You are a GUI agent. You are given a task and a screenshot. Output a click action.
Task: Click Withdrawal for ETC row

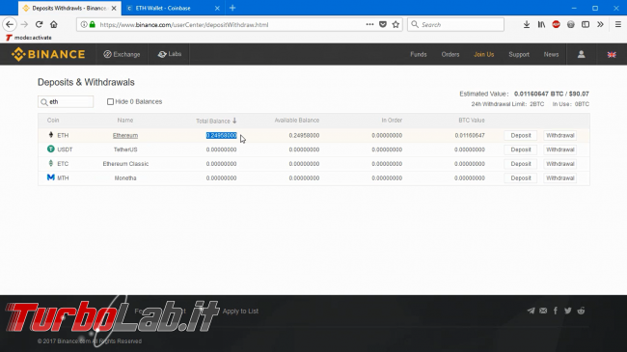(559, 164)
